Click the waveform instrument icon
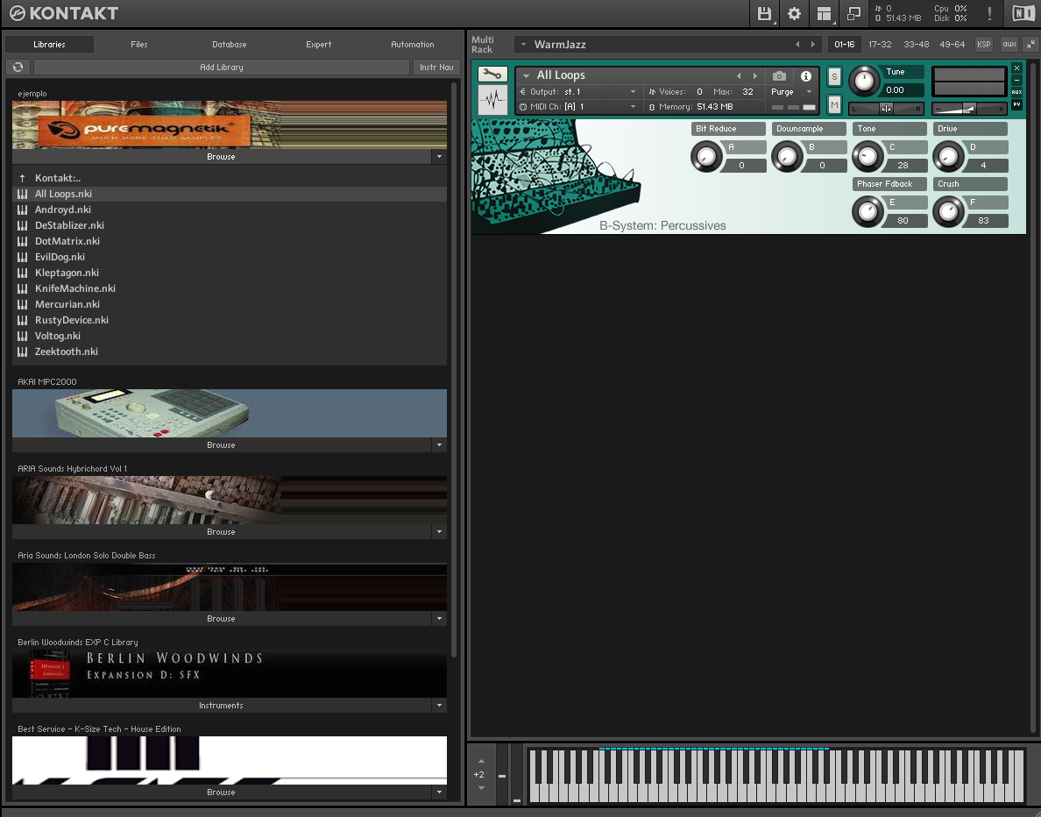Image resolution: width=1041 pixels, height=817 pixels. pos(492,100)
